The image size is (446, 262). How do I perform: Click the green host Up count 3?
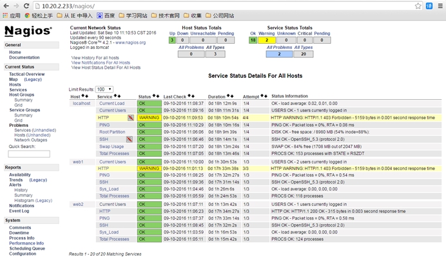(x=172, y=41)
